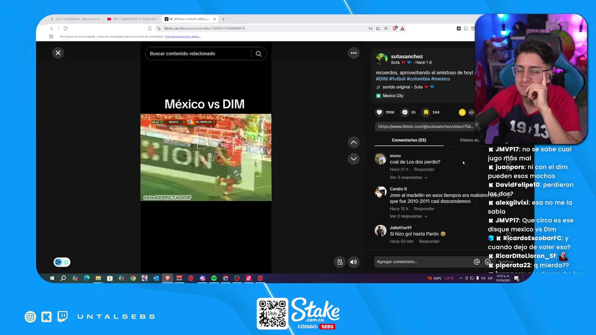596x335 pixels.
Task: Click the embed code icon
Action: pos(471,112)
